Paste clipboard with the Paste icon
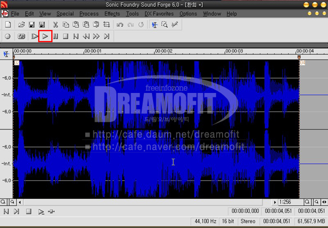The height and width of the screenshot is (228, 328). tap(75, 25)
